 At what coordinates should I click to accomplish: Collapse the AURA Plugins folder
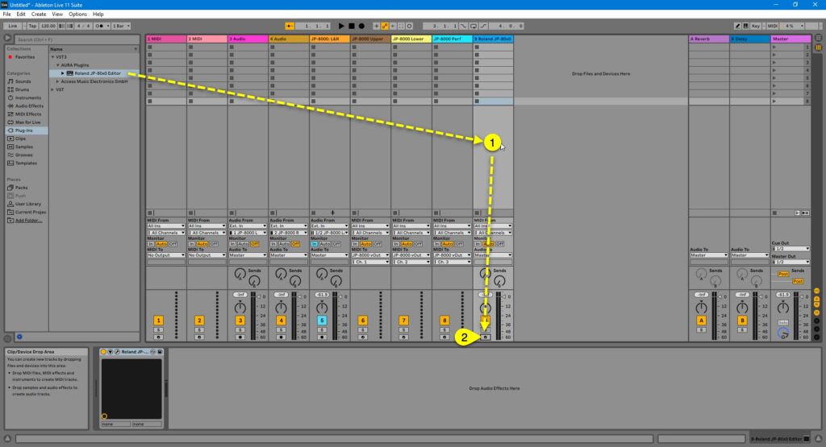coord(57,65)
